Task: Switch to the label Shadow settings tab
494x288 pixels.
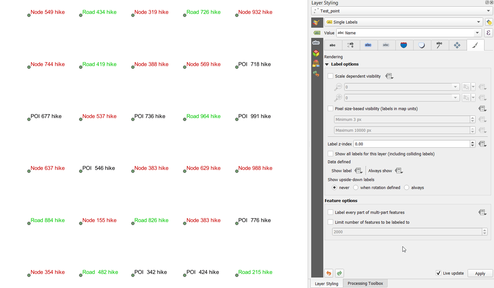Action: (422, 45)
